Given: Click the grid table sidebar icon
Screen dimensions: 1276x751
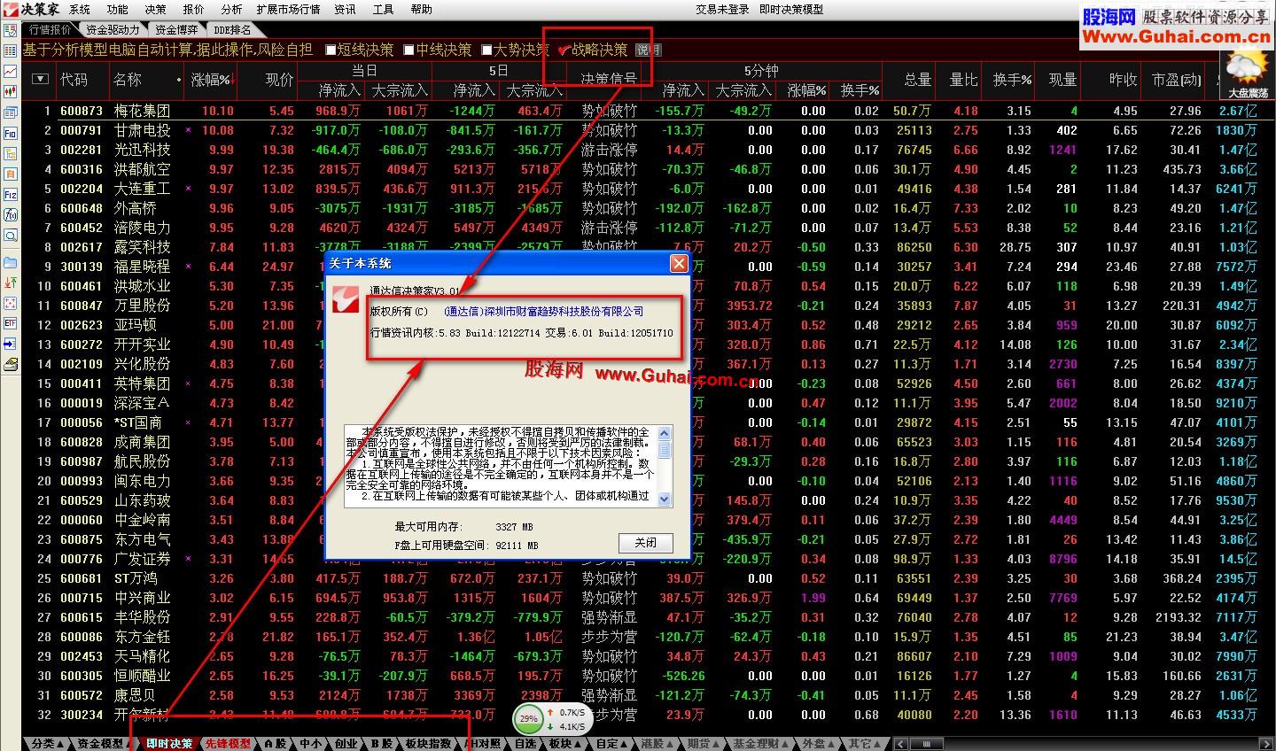Looking at the screenshot, I should pos(11,50).
